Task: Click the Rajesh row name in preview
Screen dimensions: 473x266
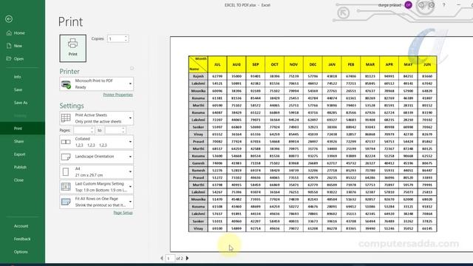Action: [x=198, y=76]
